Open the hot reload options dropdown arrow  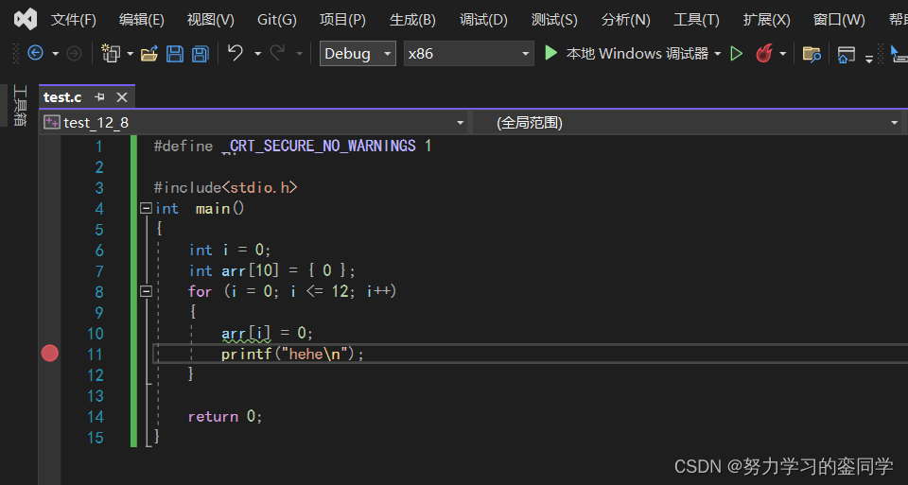783,54
